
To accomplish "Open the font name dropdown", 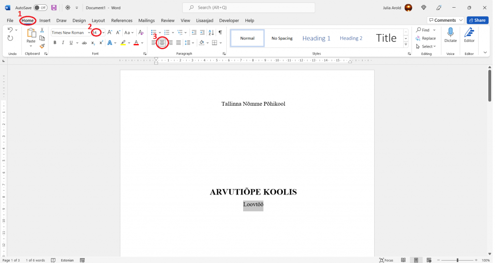I will tap(89, 33).
